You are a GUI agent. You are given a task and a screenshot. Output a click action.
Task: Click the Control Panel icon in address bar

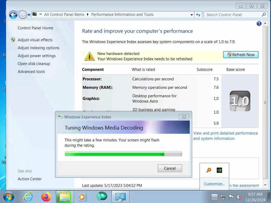[35, 14]
